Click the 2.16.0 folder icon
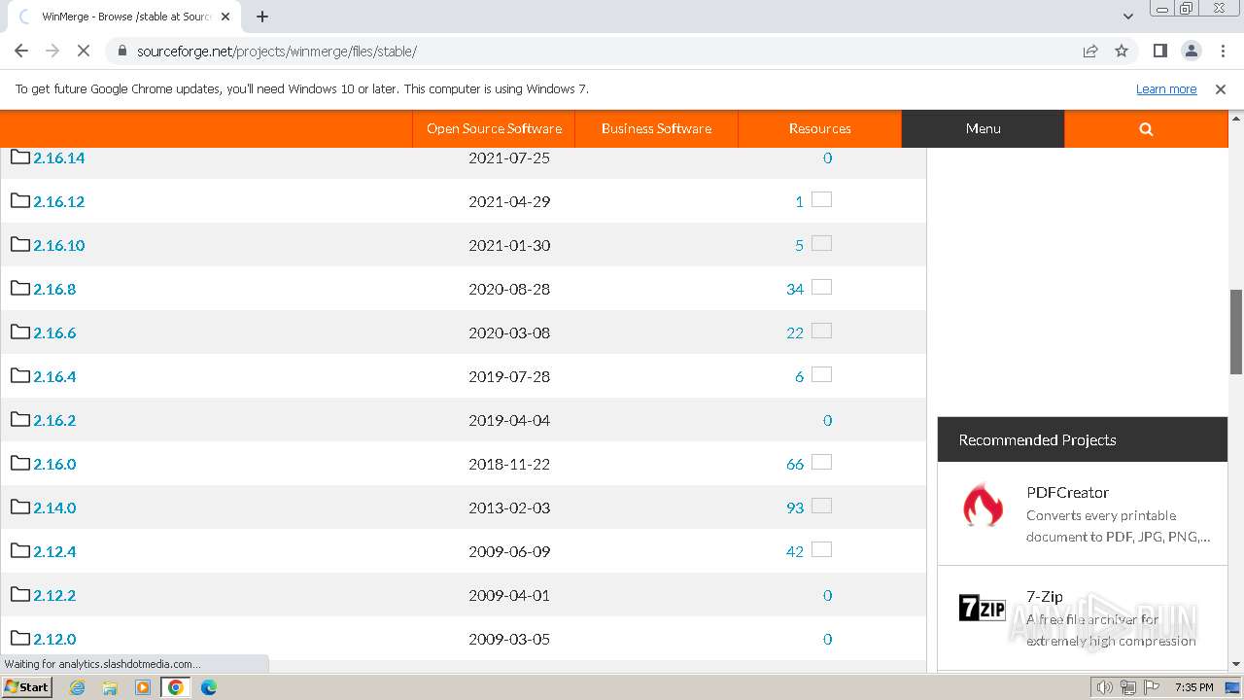Viewport: 1244px width, 700px height. pos(20,463)
